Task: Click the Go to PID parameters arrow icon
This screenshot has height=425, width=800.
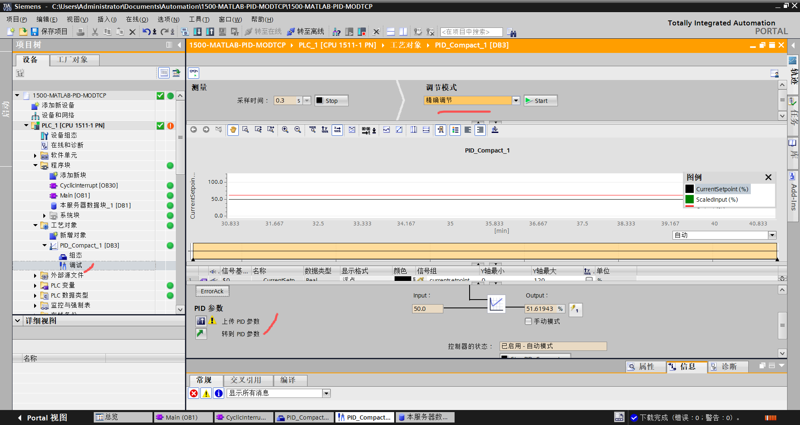Action: pyautogui.click(x=201, y=334)
